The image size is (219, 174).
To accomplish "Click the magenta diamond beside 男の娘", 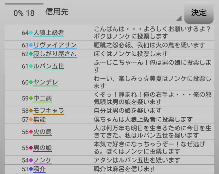I will pyautogui.click(x=31, y=148).
